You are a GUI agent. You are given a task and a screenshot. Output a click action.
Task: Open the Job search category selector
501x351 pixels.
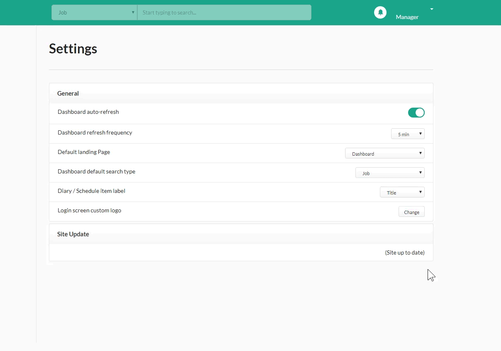(x=94, y=12)
